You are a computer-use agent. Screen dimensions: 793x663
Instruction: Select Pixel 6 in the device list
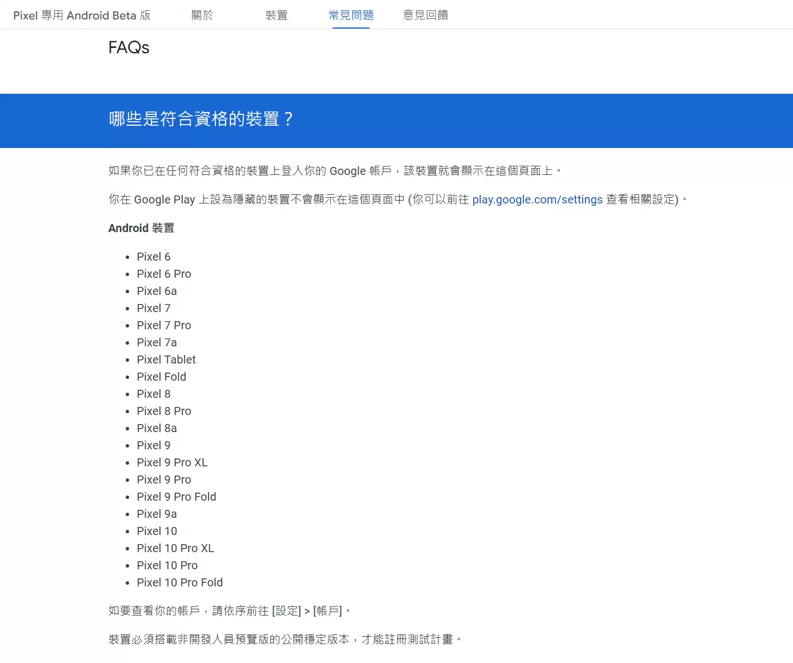[153, 257]
